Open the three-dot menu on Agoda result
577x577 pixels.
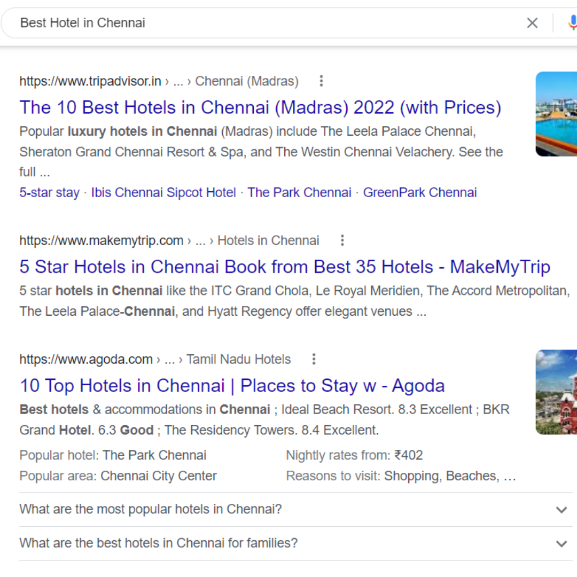tap(314, 360)
